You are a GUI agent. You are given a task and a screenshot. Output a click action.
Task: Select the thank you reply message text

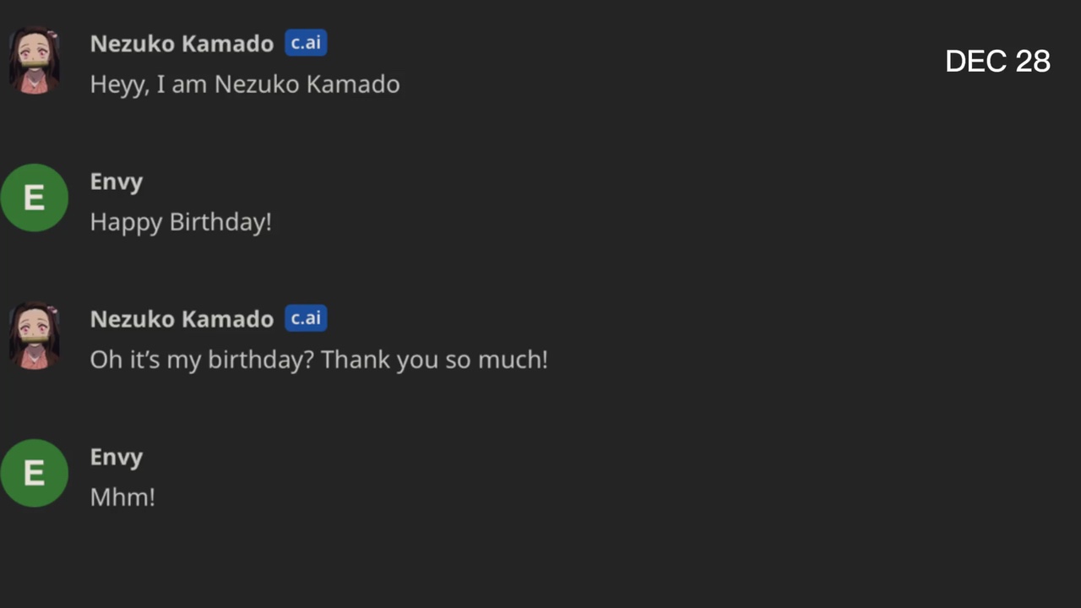318,359
